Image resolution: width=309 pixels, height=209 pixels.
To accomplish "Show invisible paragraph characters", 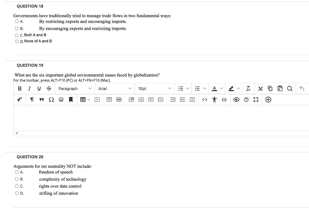I will (x=32, y=100).
